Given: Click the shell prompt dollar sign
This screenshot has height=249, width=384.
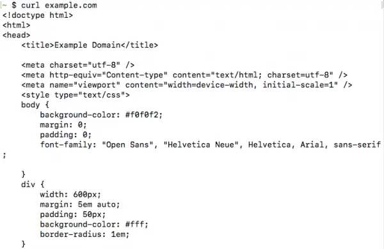Looking at the screenshot, I should click(x=14, y=5).
